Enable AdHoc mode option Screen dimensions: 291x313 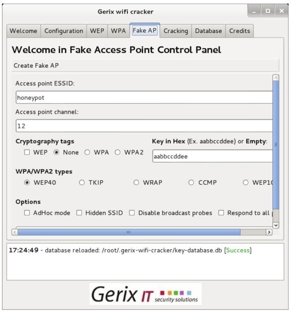pos(27,213)
